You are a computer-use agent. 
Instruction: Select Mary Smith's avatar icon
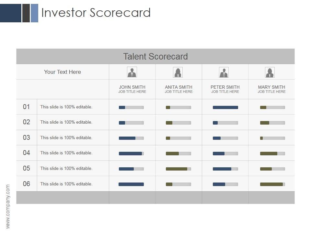(x=270, y=72)
